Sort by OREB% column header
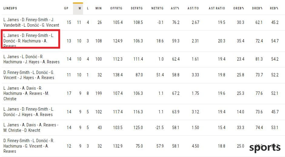285x157 pixels. coord(239,8)
